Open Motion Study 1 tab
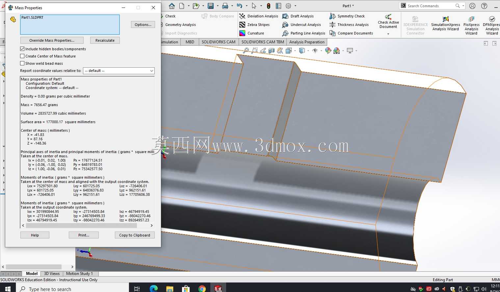The image size is (500, 292). pos(79,274)
